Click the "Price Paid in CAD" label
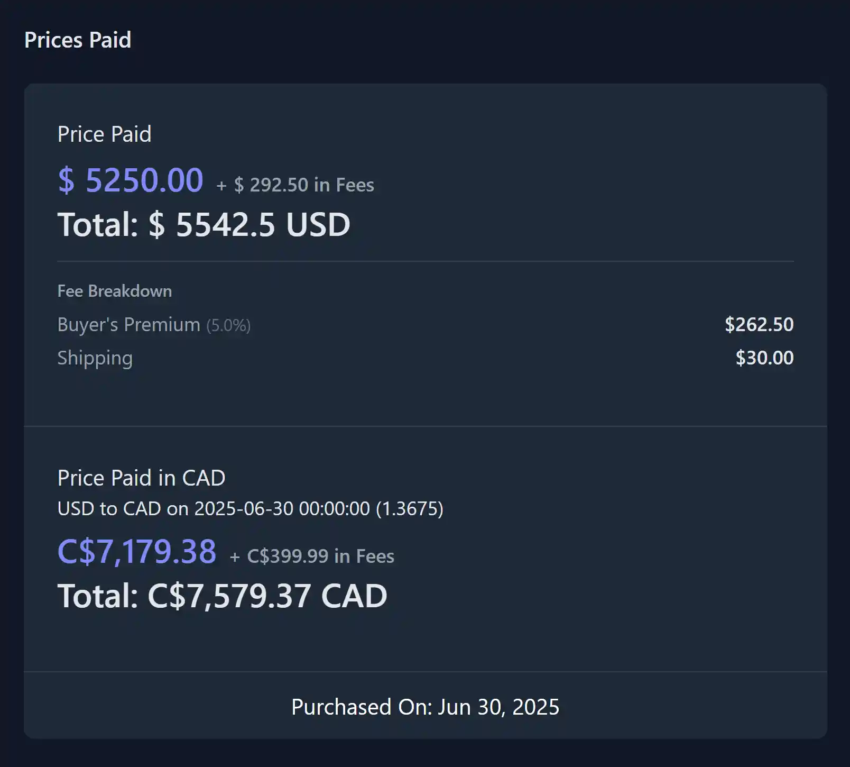The height and width of the screenshot is (767, 850). pyautogui.click(x=141, y=478)
